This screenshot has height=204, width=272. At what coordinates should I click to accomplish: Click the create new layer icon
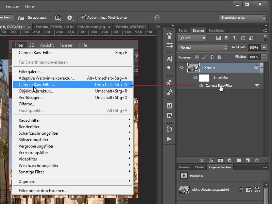pos(248,160)
